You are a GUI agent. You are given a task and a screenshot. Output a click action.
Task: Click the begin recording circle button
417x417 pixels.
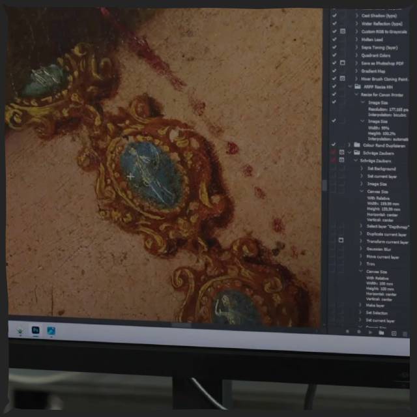tap(359, 332)
